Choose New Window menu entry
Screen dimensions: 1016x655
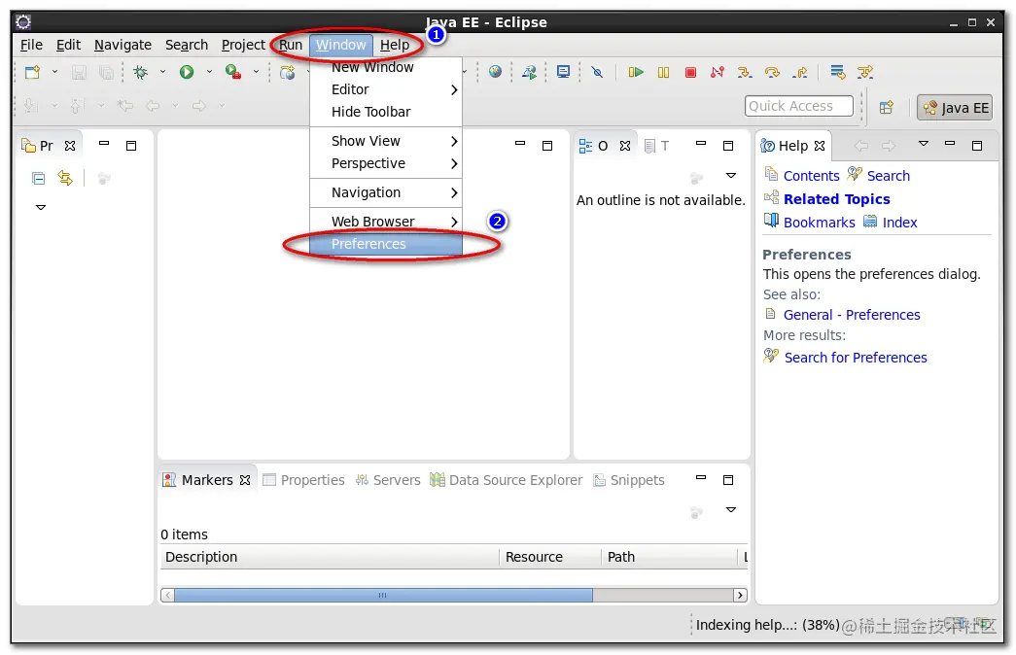(386, 67)
